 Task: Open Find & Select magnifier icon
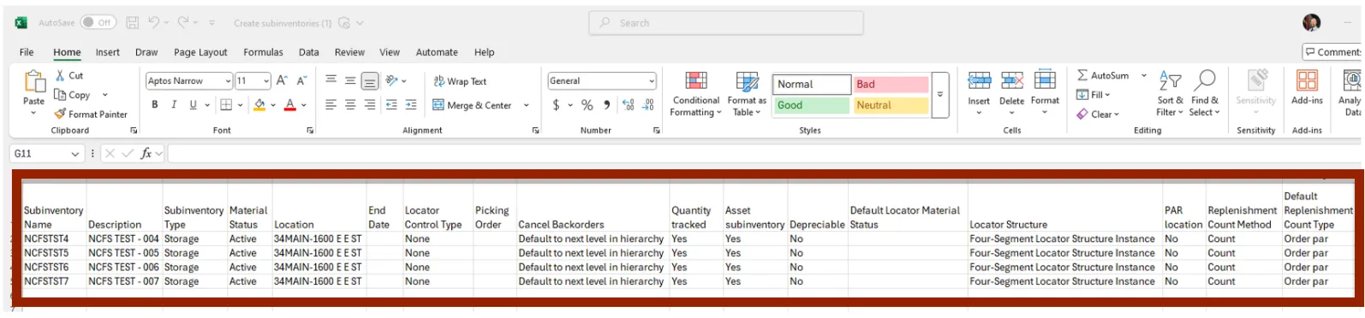[x=1204, y=80]
